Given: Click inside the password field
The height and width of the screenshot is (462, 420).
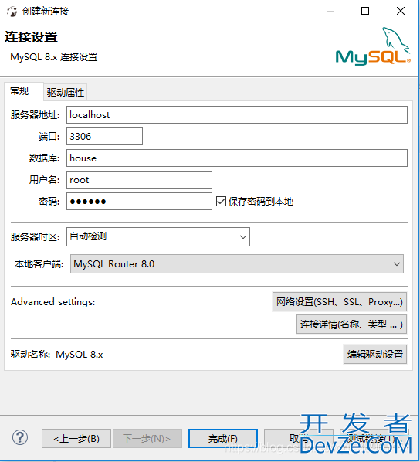Looking at the screenshot, I should (139, 201).
